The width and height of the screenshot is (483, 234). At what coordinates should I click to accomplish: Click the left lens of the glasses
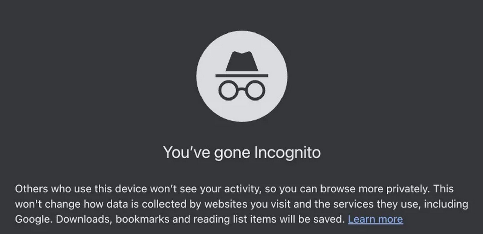coord(228,90)
